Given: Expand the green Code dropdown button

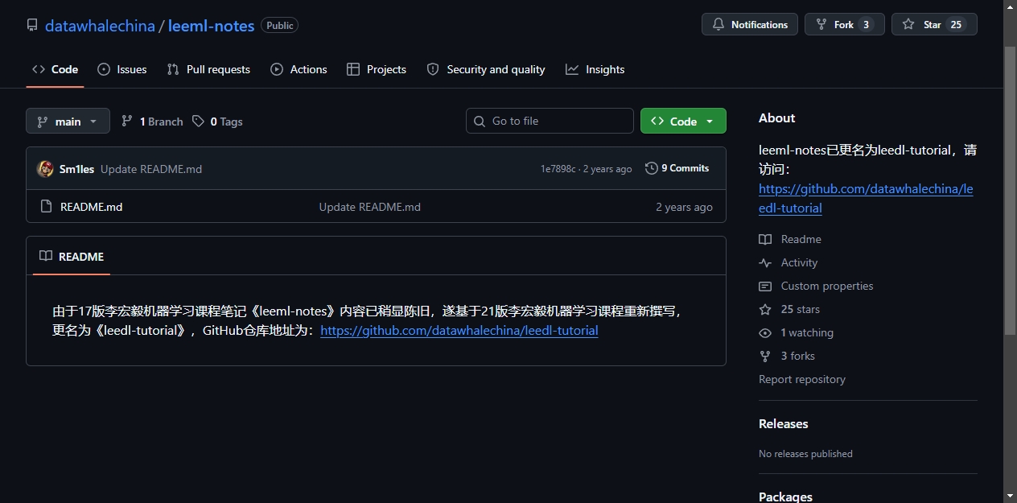Looking at the screenshot, I should coord(683,121).
